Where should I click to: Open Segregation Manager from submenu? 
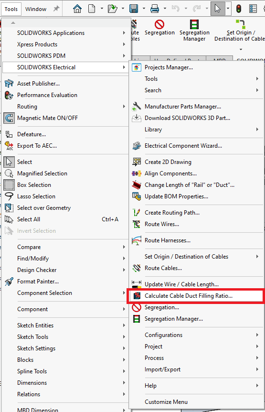(197, 319)
